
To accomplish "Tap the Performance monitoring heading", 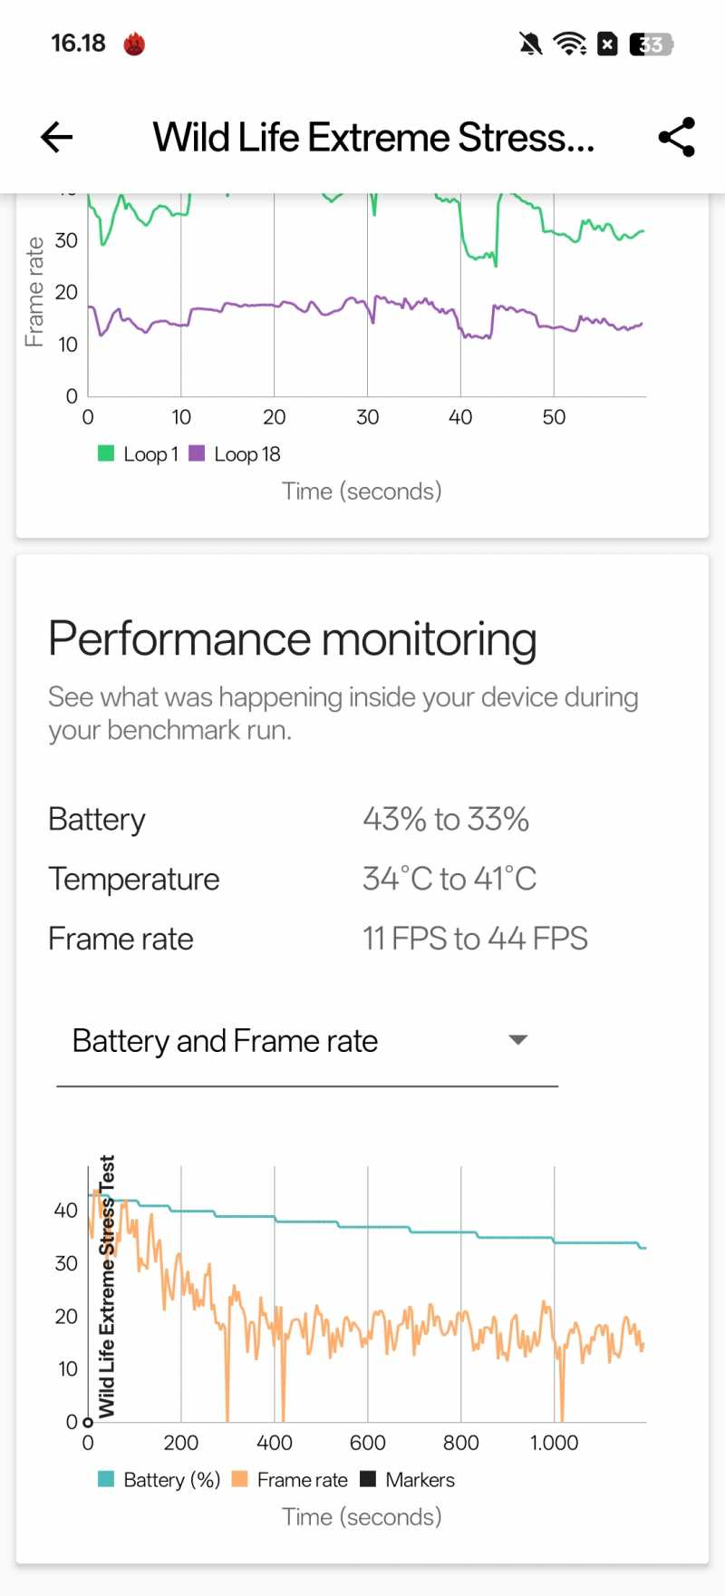I will (x=293, y=639).
